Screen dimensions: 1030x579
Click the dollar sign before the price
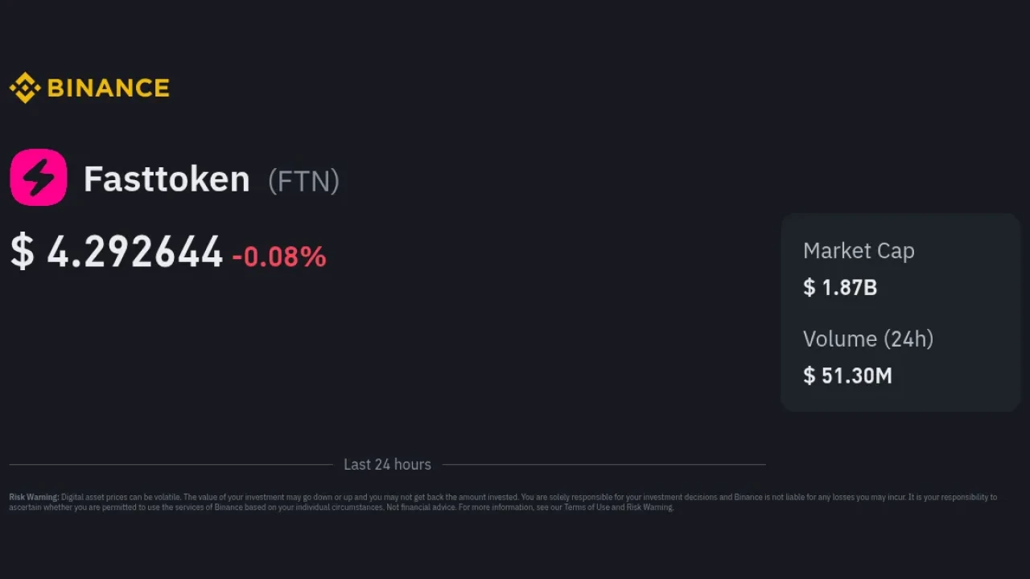click(x=23, y=252)
